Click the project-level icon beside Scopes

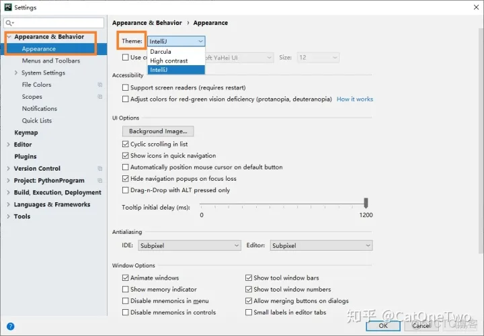[x=100, y=97]
